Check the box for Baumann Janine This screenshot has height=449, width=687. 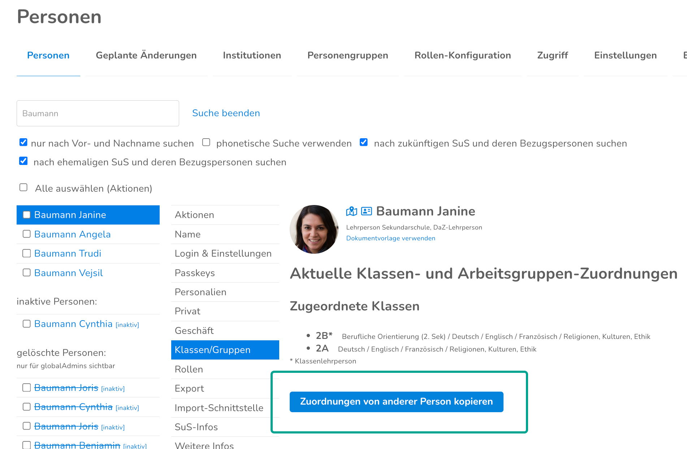click(27, 215)
